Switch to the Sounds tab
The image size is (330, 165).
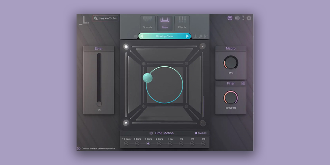tap(148, 23)
